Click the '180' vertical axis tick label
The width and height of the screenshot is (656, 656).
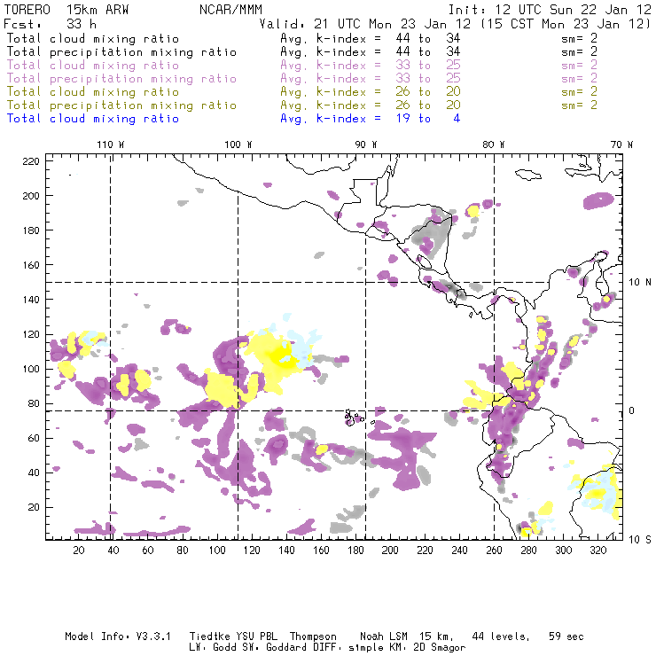(31, 230)
